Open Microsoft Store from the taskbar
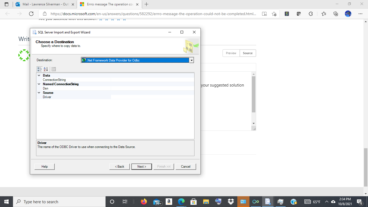Viewport: 368px width, 207px height. [193, 202]
